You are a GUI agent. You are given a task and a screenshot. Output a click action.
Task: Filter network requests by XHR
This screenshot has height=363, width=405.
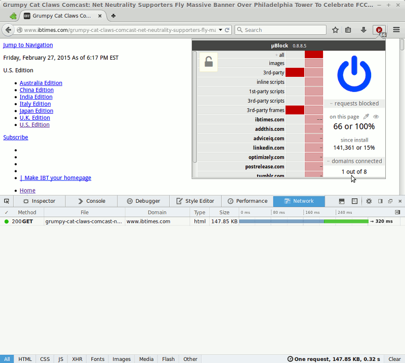(77, 359)
